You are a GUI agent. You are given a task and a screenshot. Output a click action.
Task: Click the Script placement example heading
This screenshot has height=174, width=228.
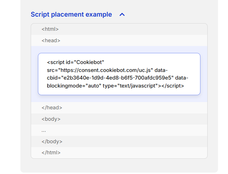click(x=71, y=15)
